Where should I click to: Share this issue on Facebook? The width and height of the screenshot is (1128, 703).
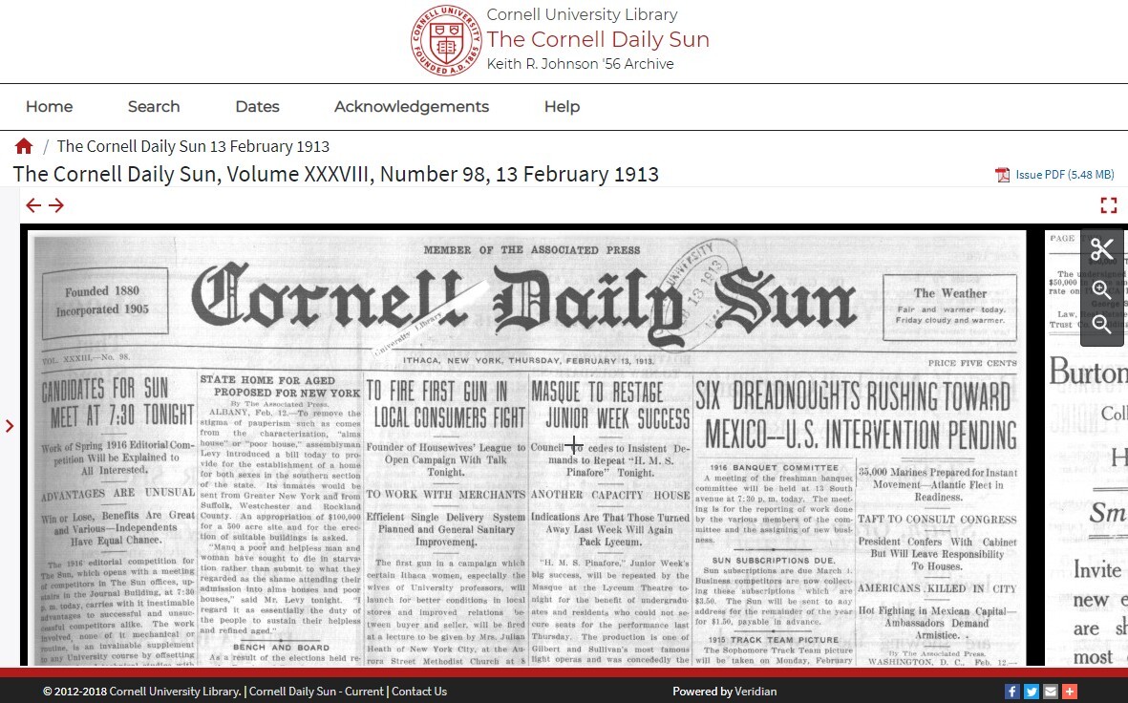click(1011, 691)
